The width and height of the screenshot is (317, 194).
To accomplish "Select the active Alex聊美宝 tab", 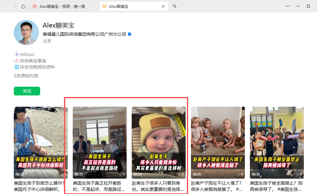I will 134,7.
